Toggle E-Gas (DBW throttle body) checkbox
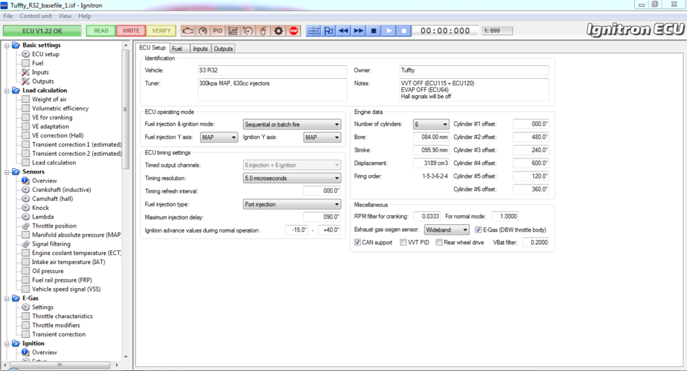 coord(478,230)
